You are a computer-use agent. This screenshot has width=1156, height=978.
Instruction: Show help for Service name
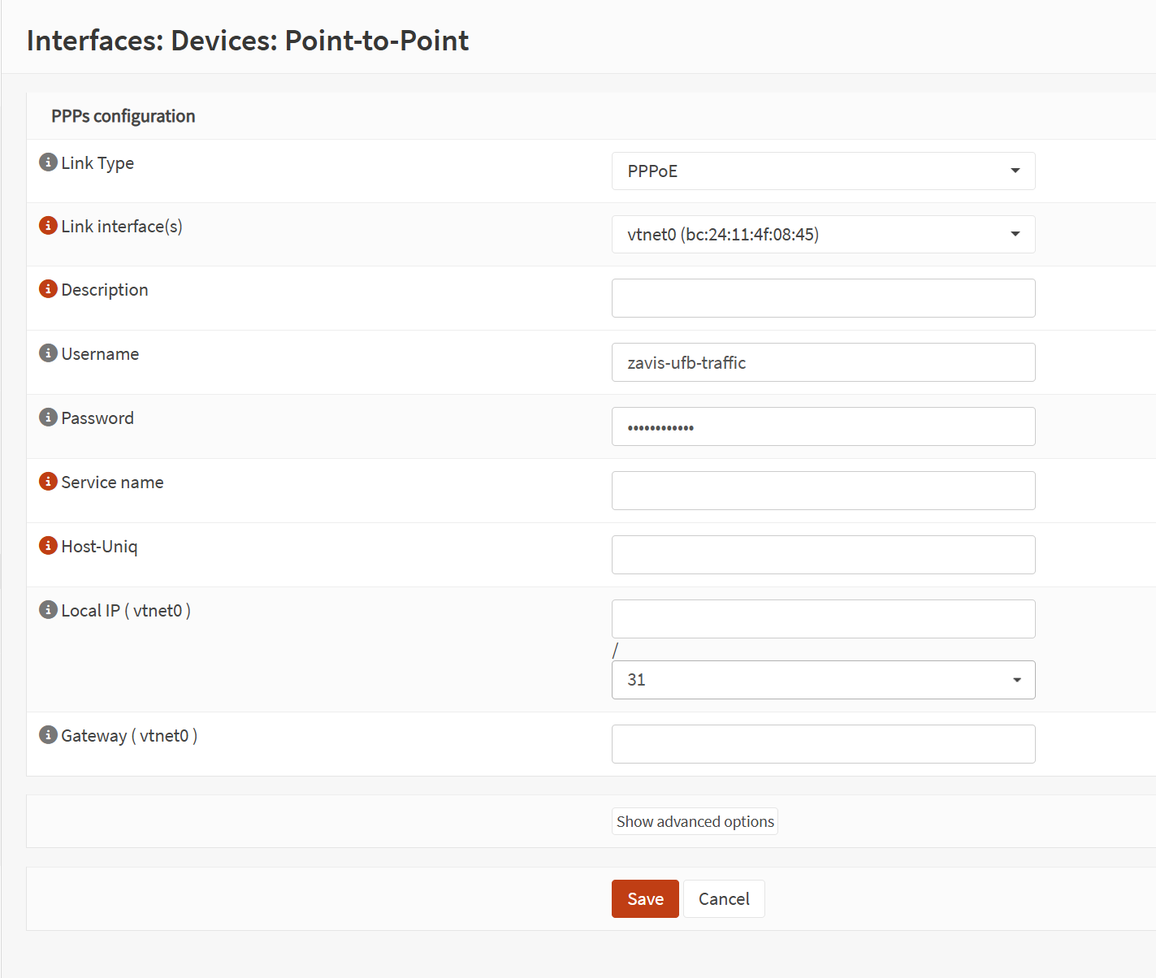(48, 482)
